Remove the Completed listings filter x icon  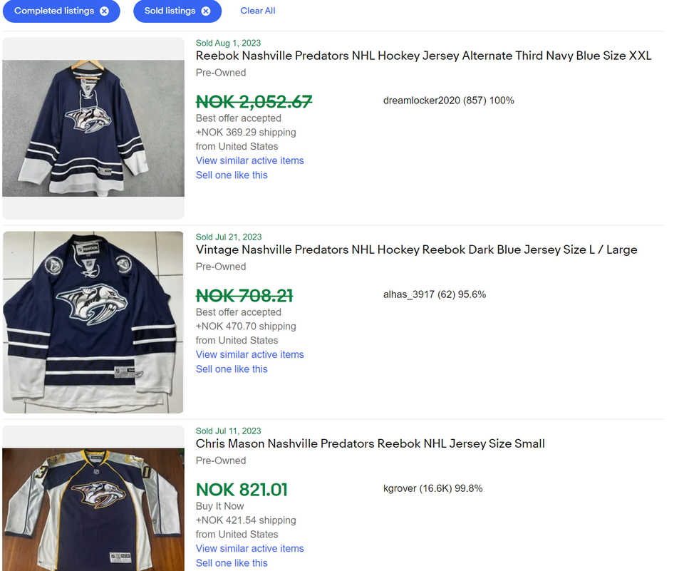(x=105, y=11)
